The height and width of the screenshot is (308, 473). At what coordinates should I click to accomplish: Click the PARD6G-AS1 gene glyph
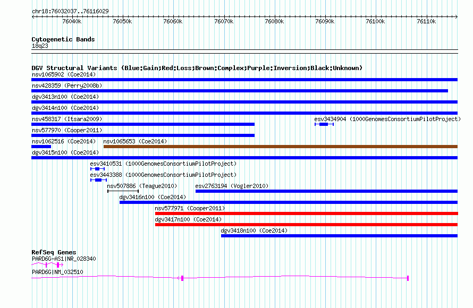[x=47, y=264]
